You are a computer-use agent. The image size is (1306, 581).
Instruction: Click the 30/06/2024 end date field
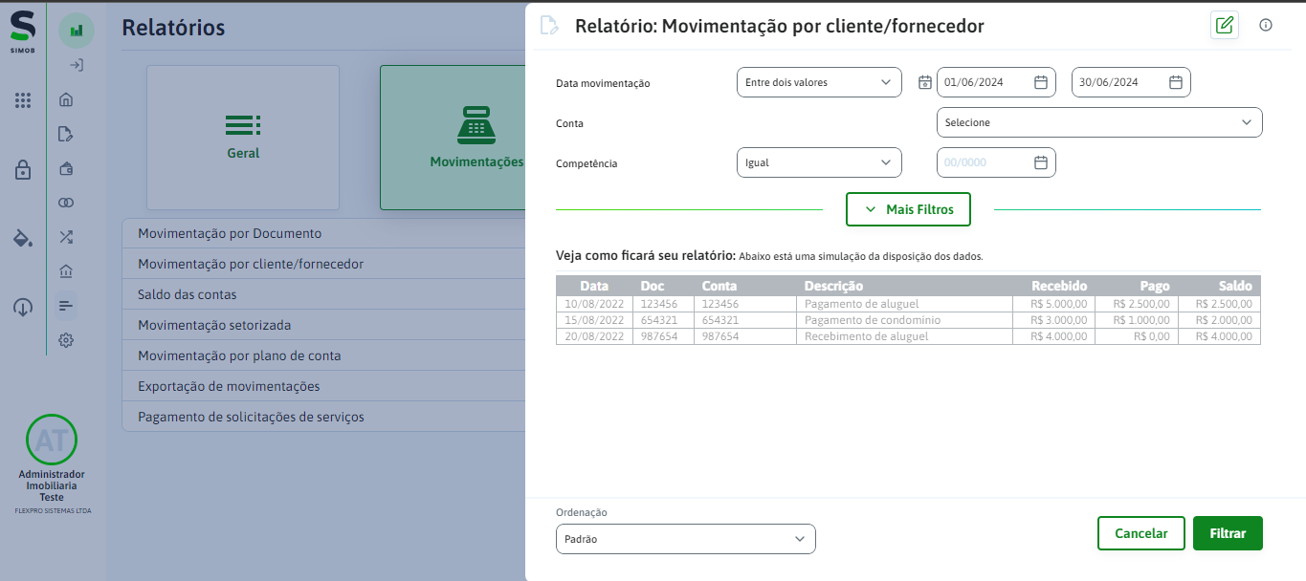point(1131,82)
